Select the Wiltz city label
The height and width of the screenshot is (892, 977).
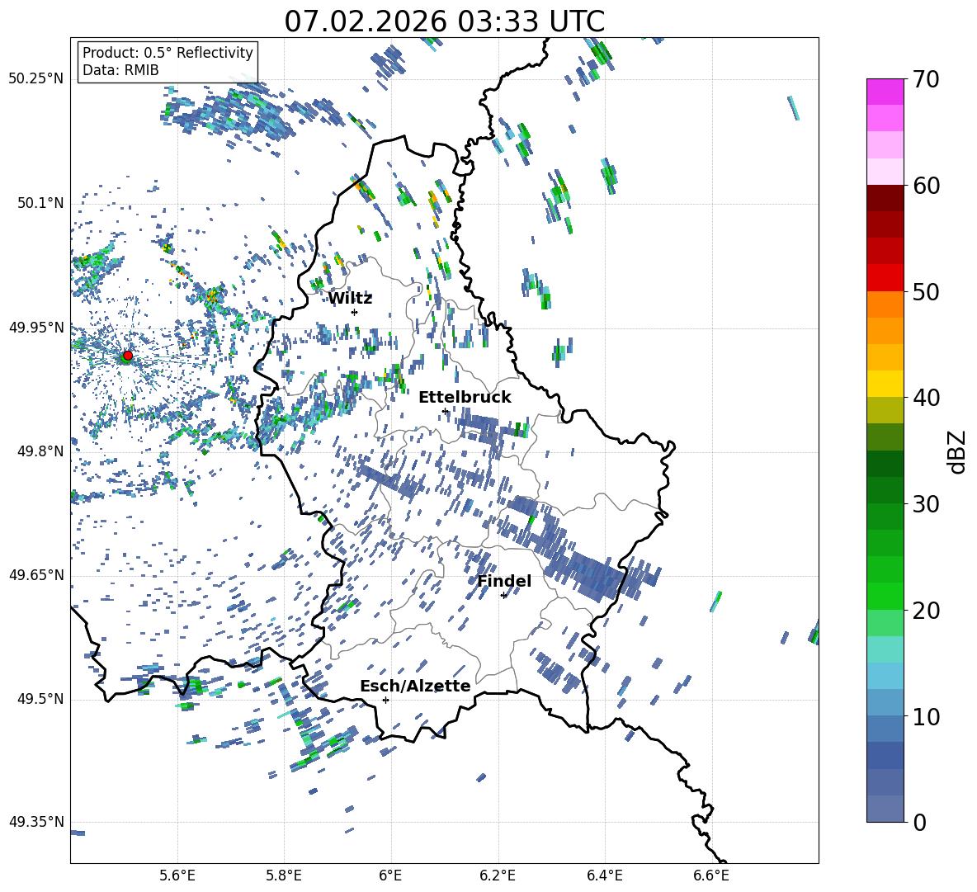350,298
